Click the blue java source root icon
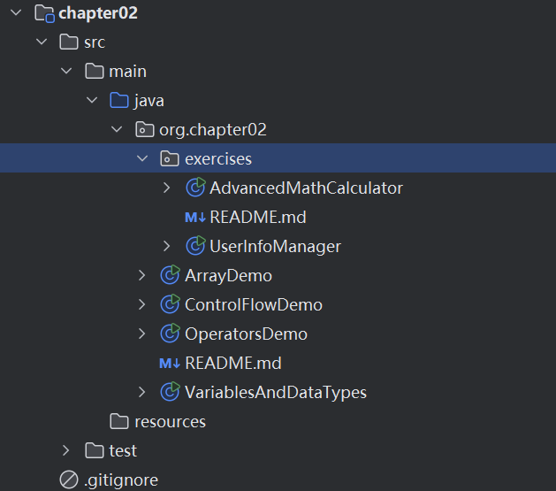 [x=119, y=100]
